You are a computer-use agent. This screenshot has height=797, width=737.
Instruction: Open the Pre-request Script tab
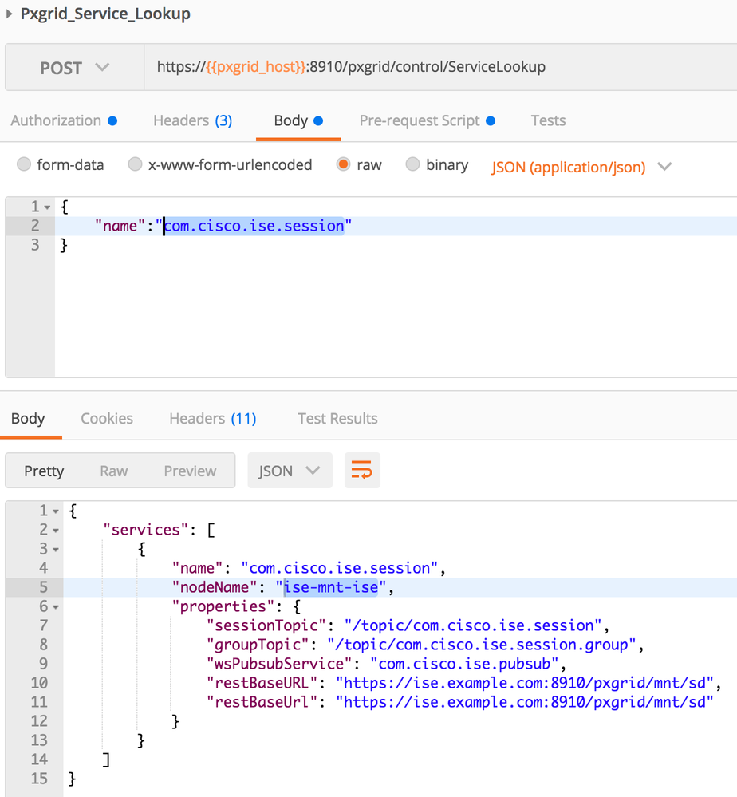coord(427,120)
